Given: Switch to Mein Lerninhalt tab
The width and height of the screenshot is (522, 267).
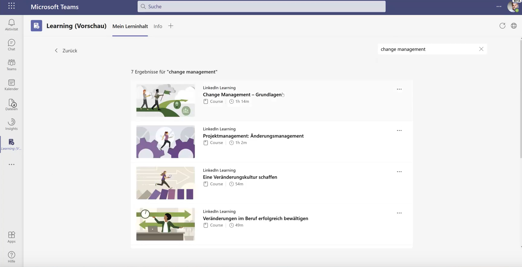Looking at the screenshot, I should [x=130, y=26].
